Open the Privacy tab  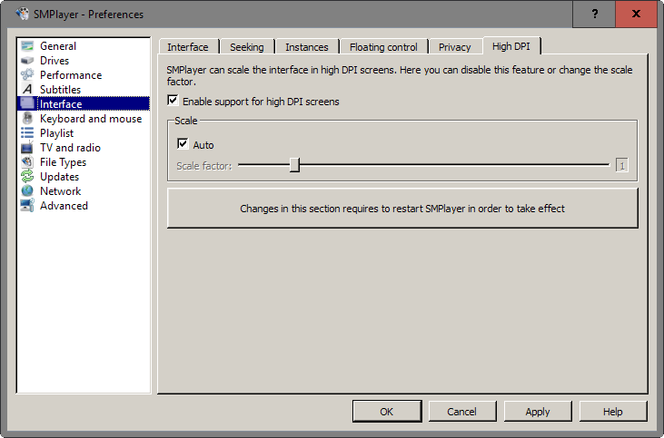pos(454,47)
